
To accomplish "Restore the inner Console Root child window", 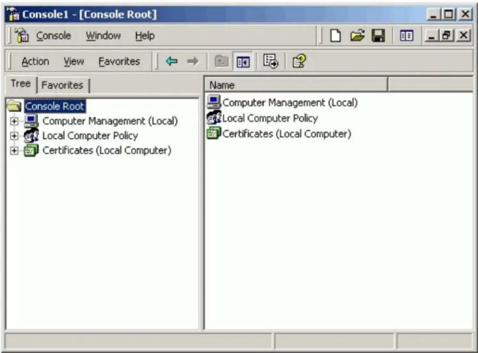I will click(x=446, y=36).
